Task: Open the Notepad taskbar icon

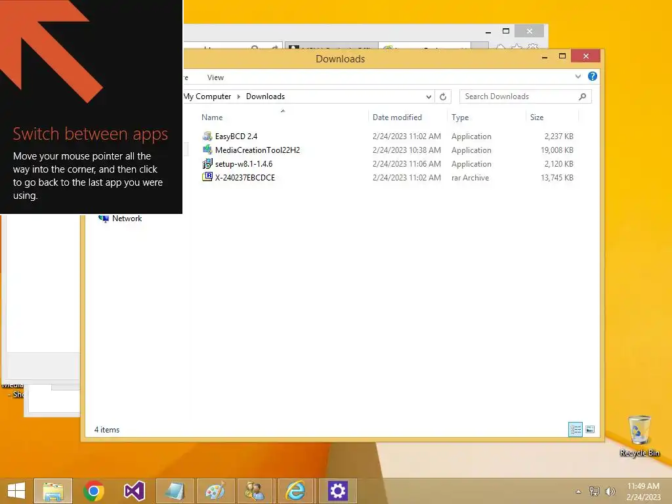Action: point(175,491)
